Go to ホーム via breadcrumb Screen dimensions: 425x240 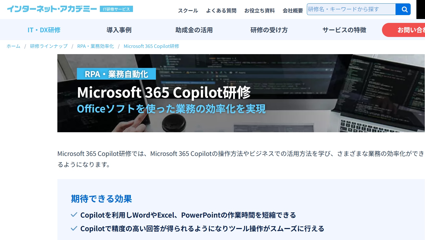click(14, 46)
